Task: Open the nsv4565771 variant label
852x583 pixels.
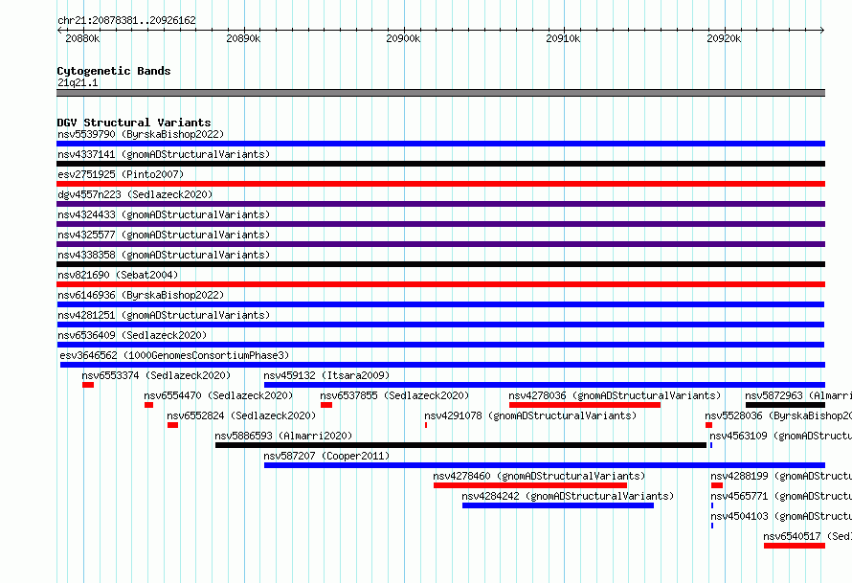Action: pos(781,496)
